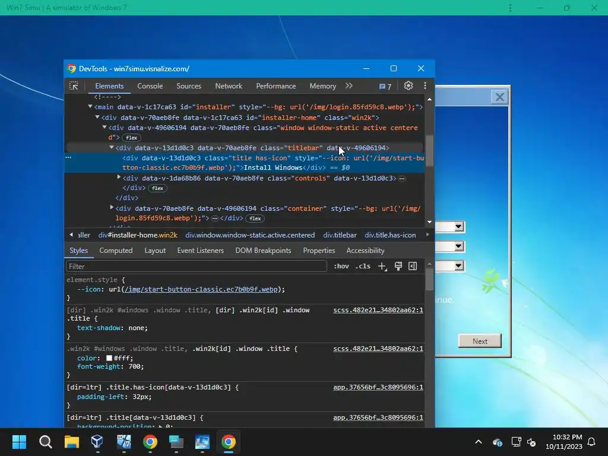Open the Sources tab
Image resolution: width=608 pixels, height=456 pixels.
click(x=189, y=86)
